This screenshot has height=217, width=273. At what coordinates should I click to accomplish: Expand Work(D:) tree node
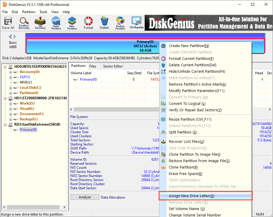[10, 103]
